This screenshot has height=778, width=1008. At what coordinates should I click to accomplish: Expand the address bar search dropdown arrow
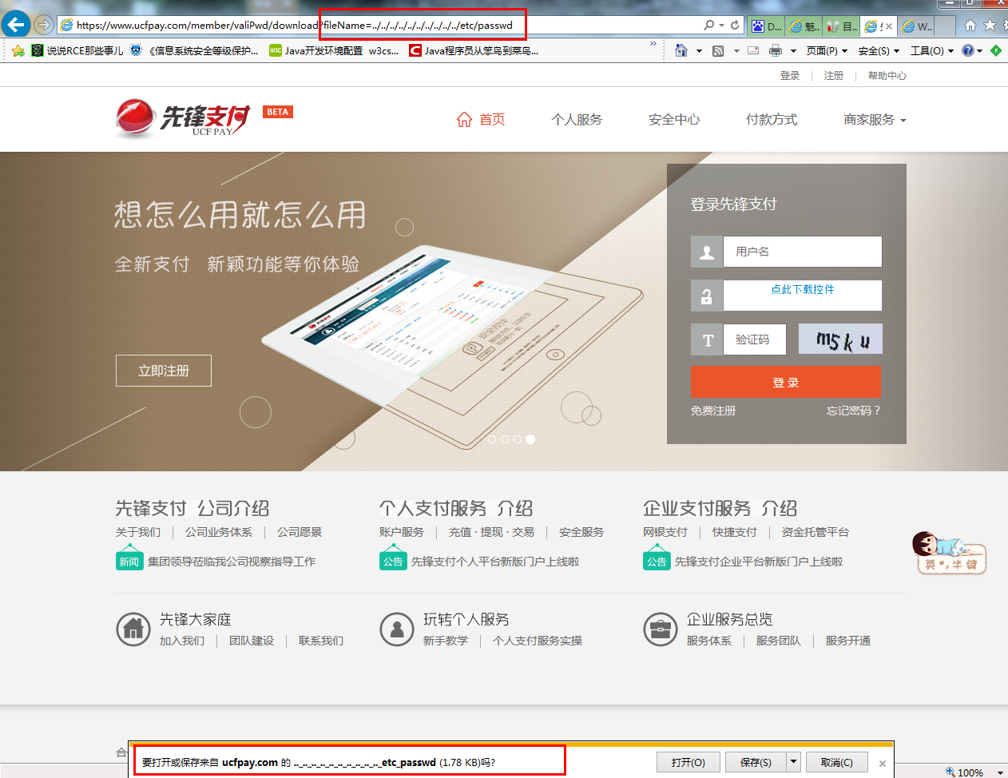point(721,25)
